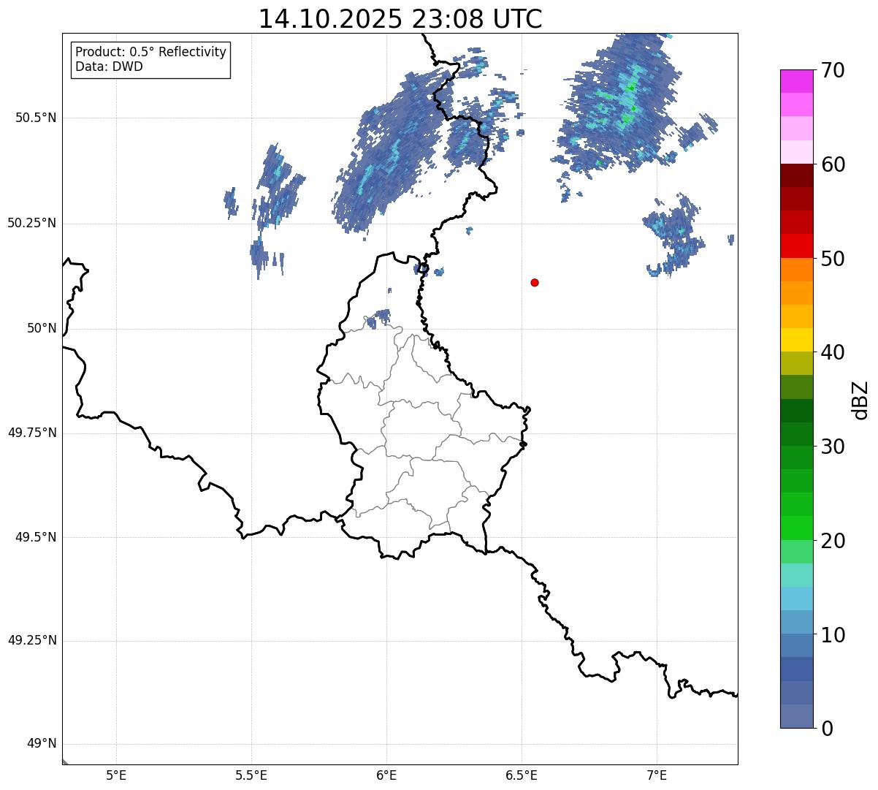The height and width of the screenshot is (790, 878).
Task: Click the "49.5°N" latitude label
Action: point(35,537)
